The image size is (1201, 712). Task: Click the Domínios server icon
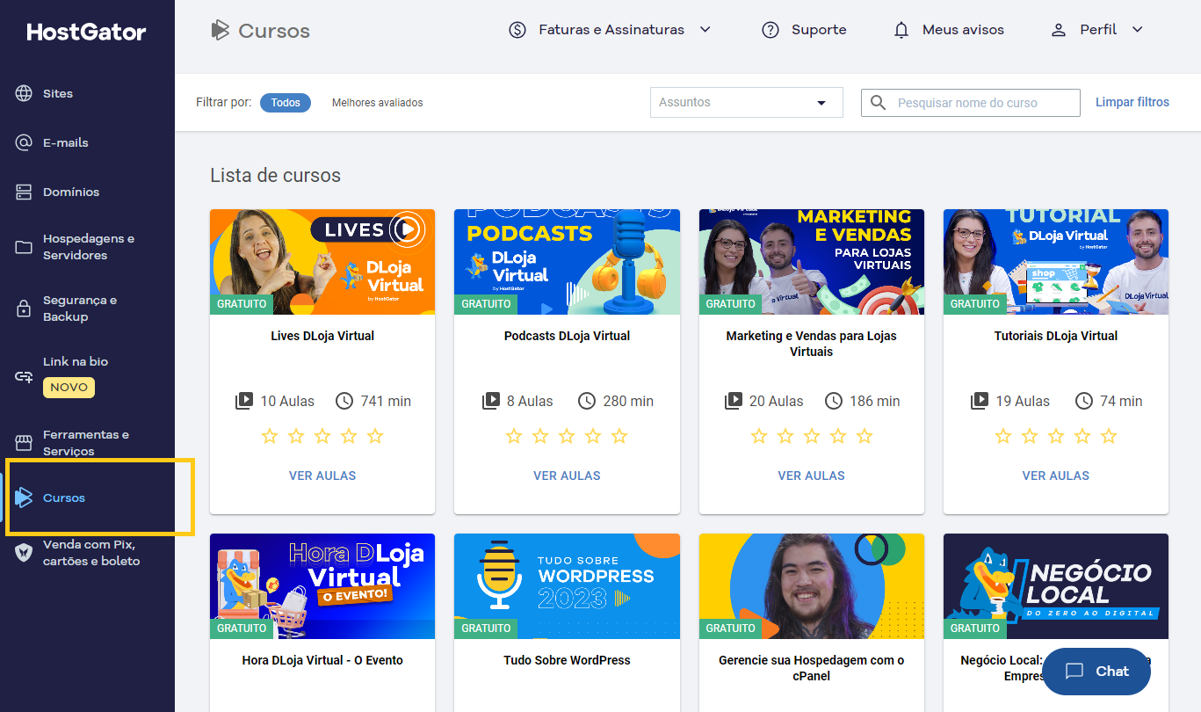tap(24, 192)
